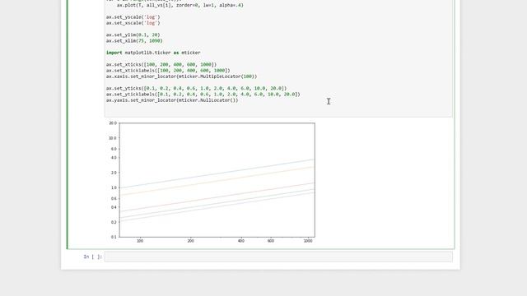Click the 100 x-axis tick label
The width and height of the screenshot is (527, 296).
pos(140,241)
